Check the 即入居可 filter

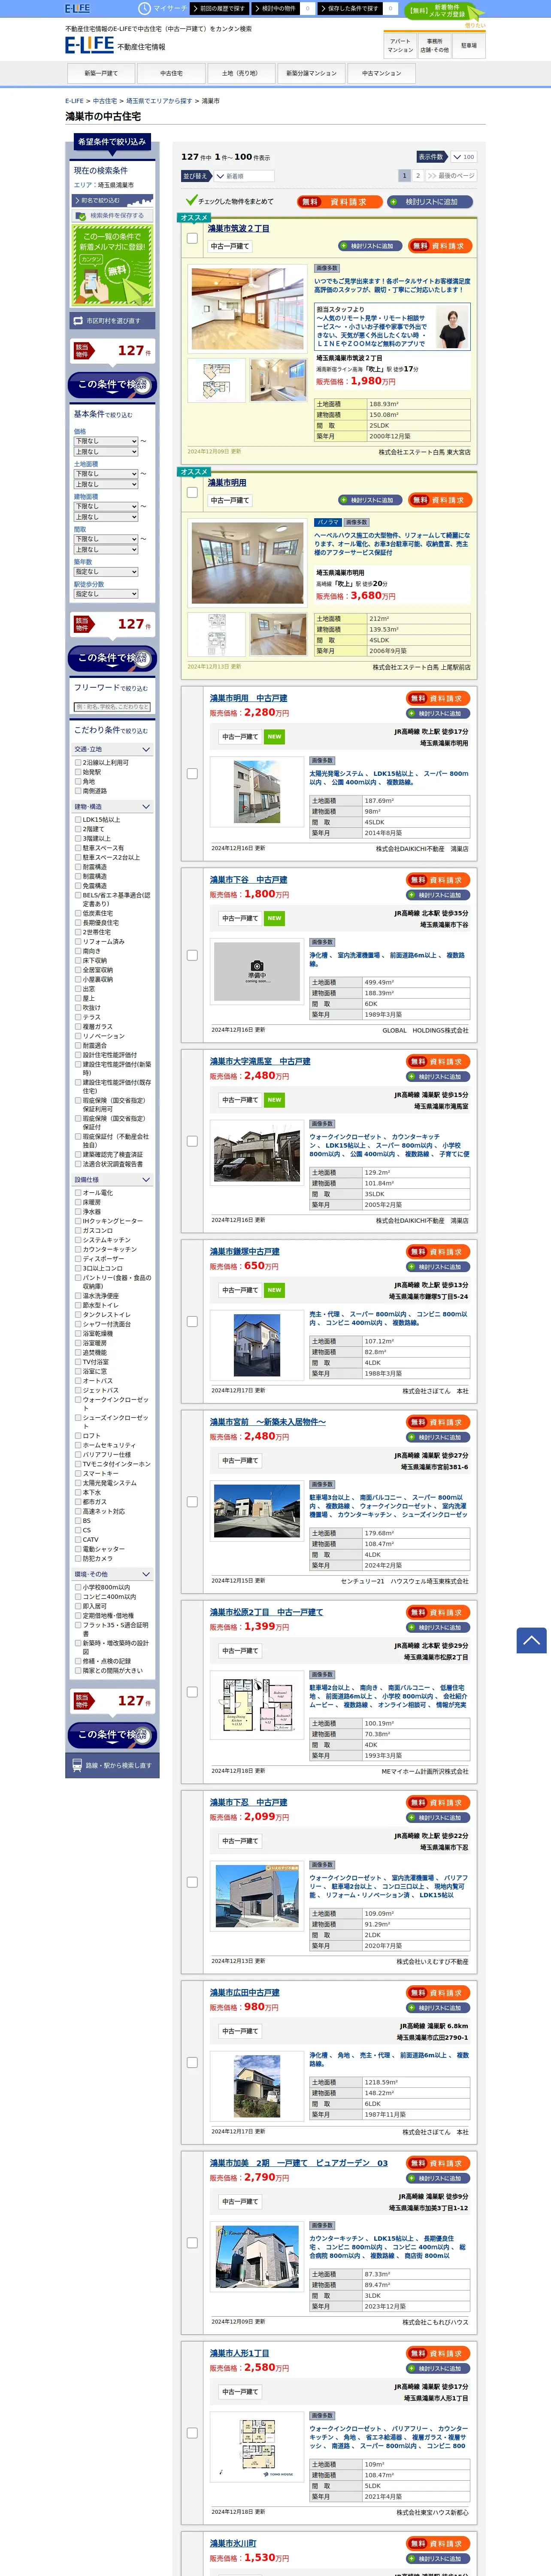click(78, 1606)
